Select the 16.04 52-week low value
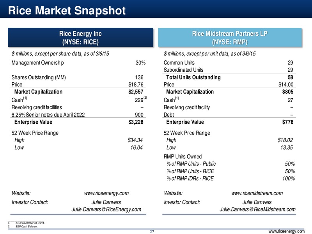Image resolution: width=312 pixels, height=234 pixels. point(136,147)
